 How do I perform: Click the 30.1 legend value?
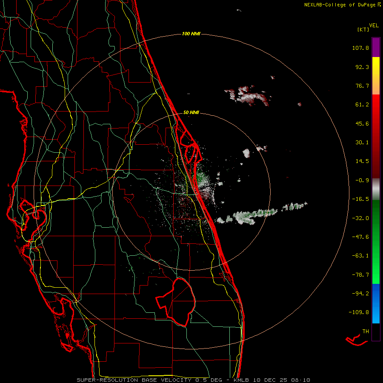pos(362,143)
